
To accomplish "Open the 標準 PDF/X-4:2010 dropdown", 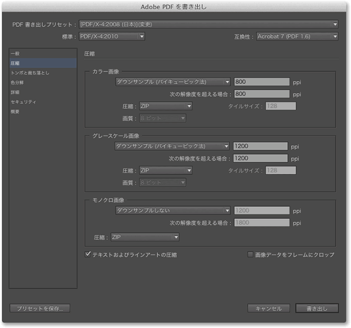I will [112, 37].
